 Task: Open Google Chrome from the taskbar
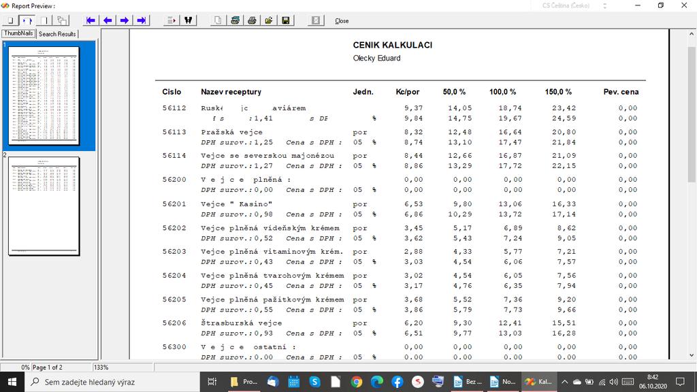(356, 382)
